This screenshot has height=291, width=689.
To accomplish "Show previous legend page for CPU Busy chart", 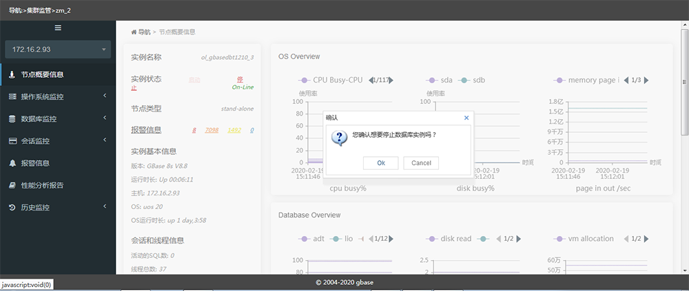I will pyautogui.click(x=371, y=80).
